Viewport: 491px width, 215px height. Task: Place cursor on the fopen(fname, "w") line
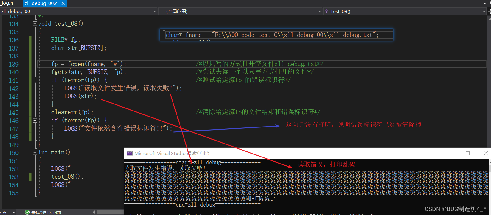tap(89, 64)
